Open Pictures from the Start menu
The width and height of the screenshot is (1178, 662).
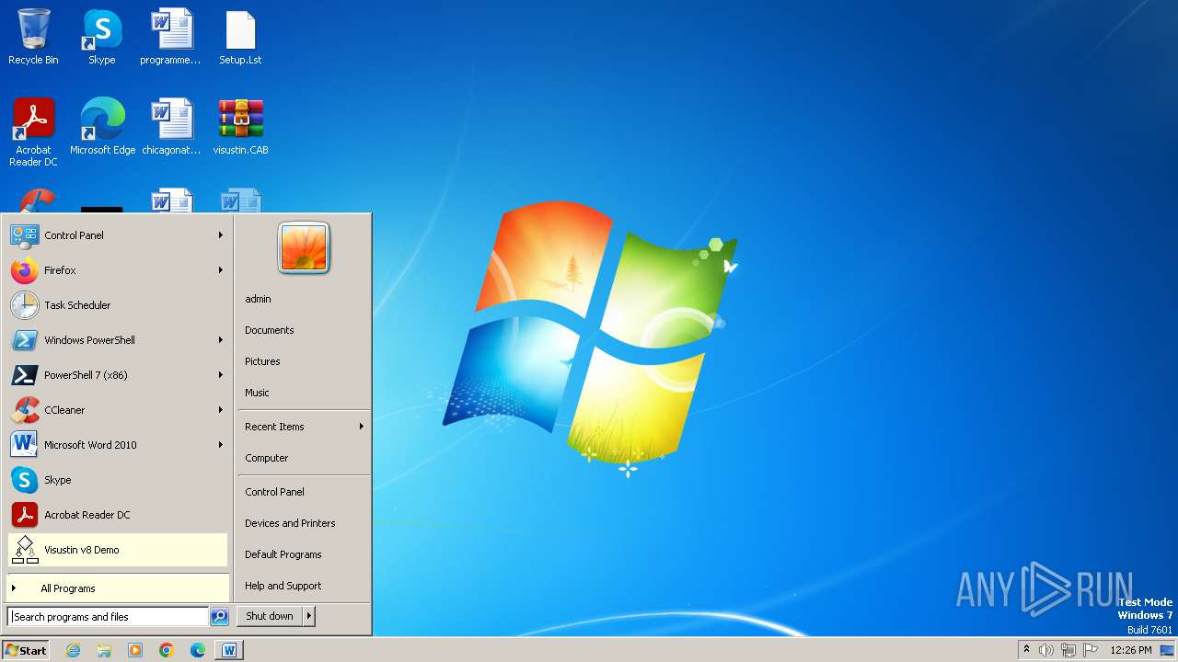click(304, 361)
